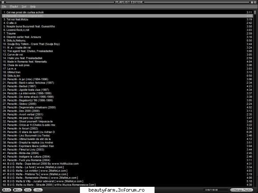
Task: Open the Playlist menu
Action: [14, 7]
